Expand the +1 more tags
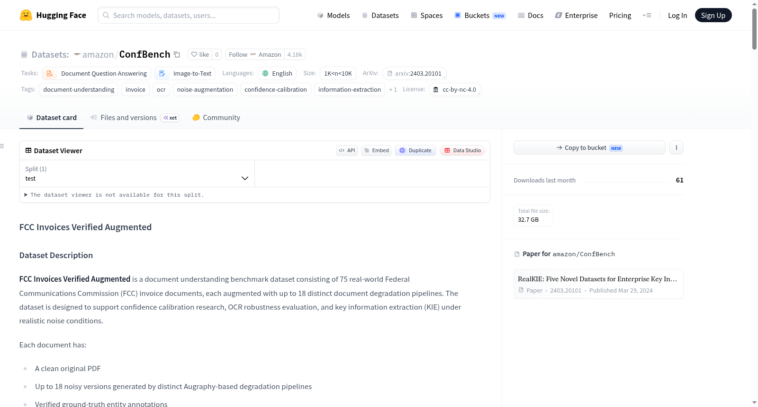 (x=393, y=89)
